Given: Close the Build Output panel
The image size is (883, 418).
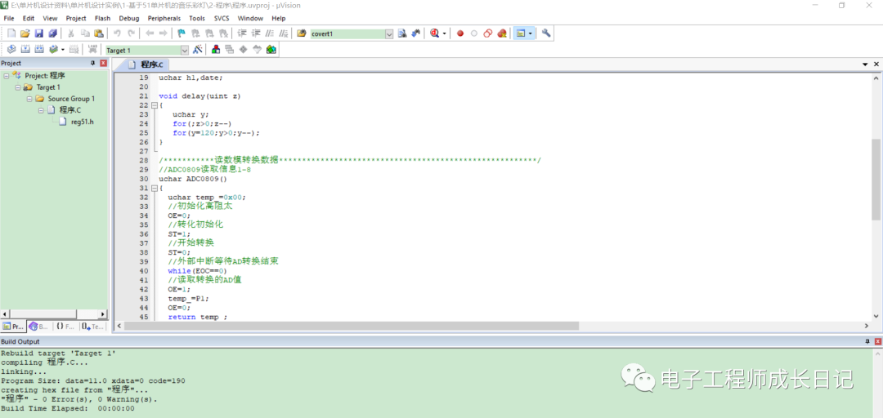Looking at the screenshot, I should (x=877, y=341).
